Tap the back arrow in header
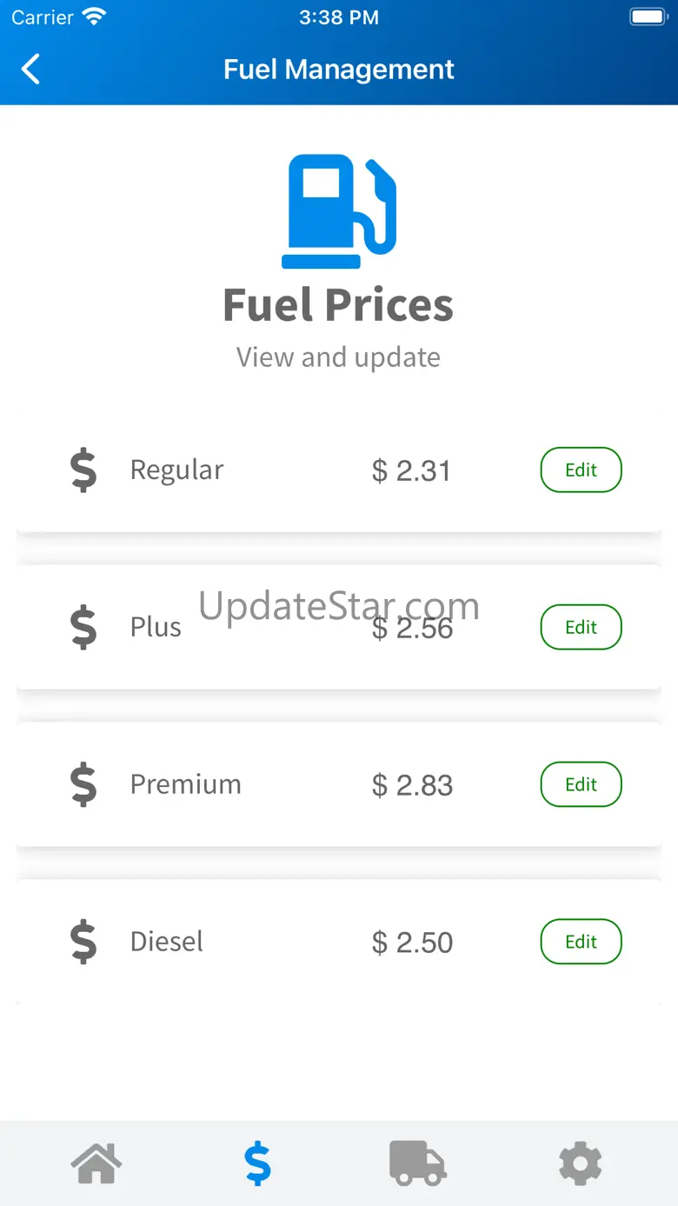678x1206 pixels. 31,70
